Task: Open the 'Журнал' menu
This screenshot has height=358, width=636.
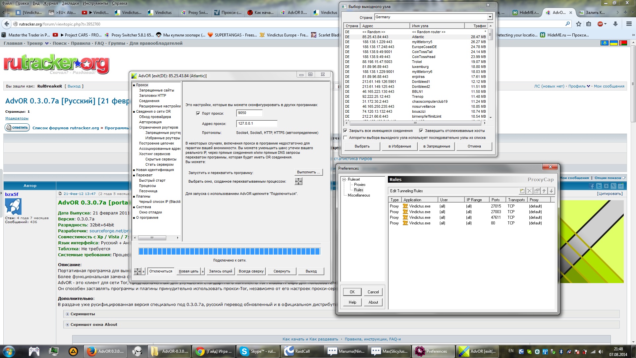Action: click(x=51, y=3)
